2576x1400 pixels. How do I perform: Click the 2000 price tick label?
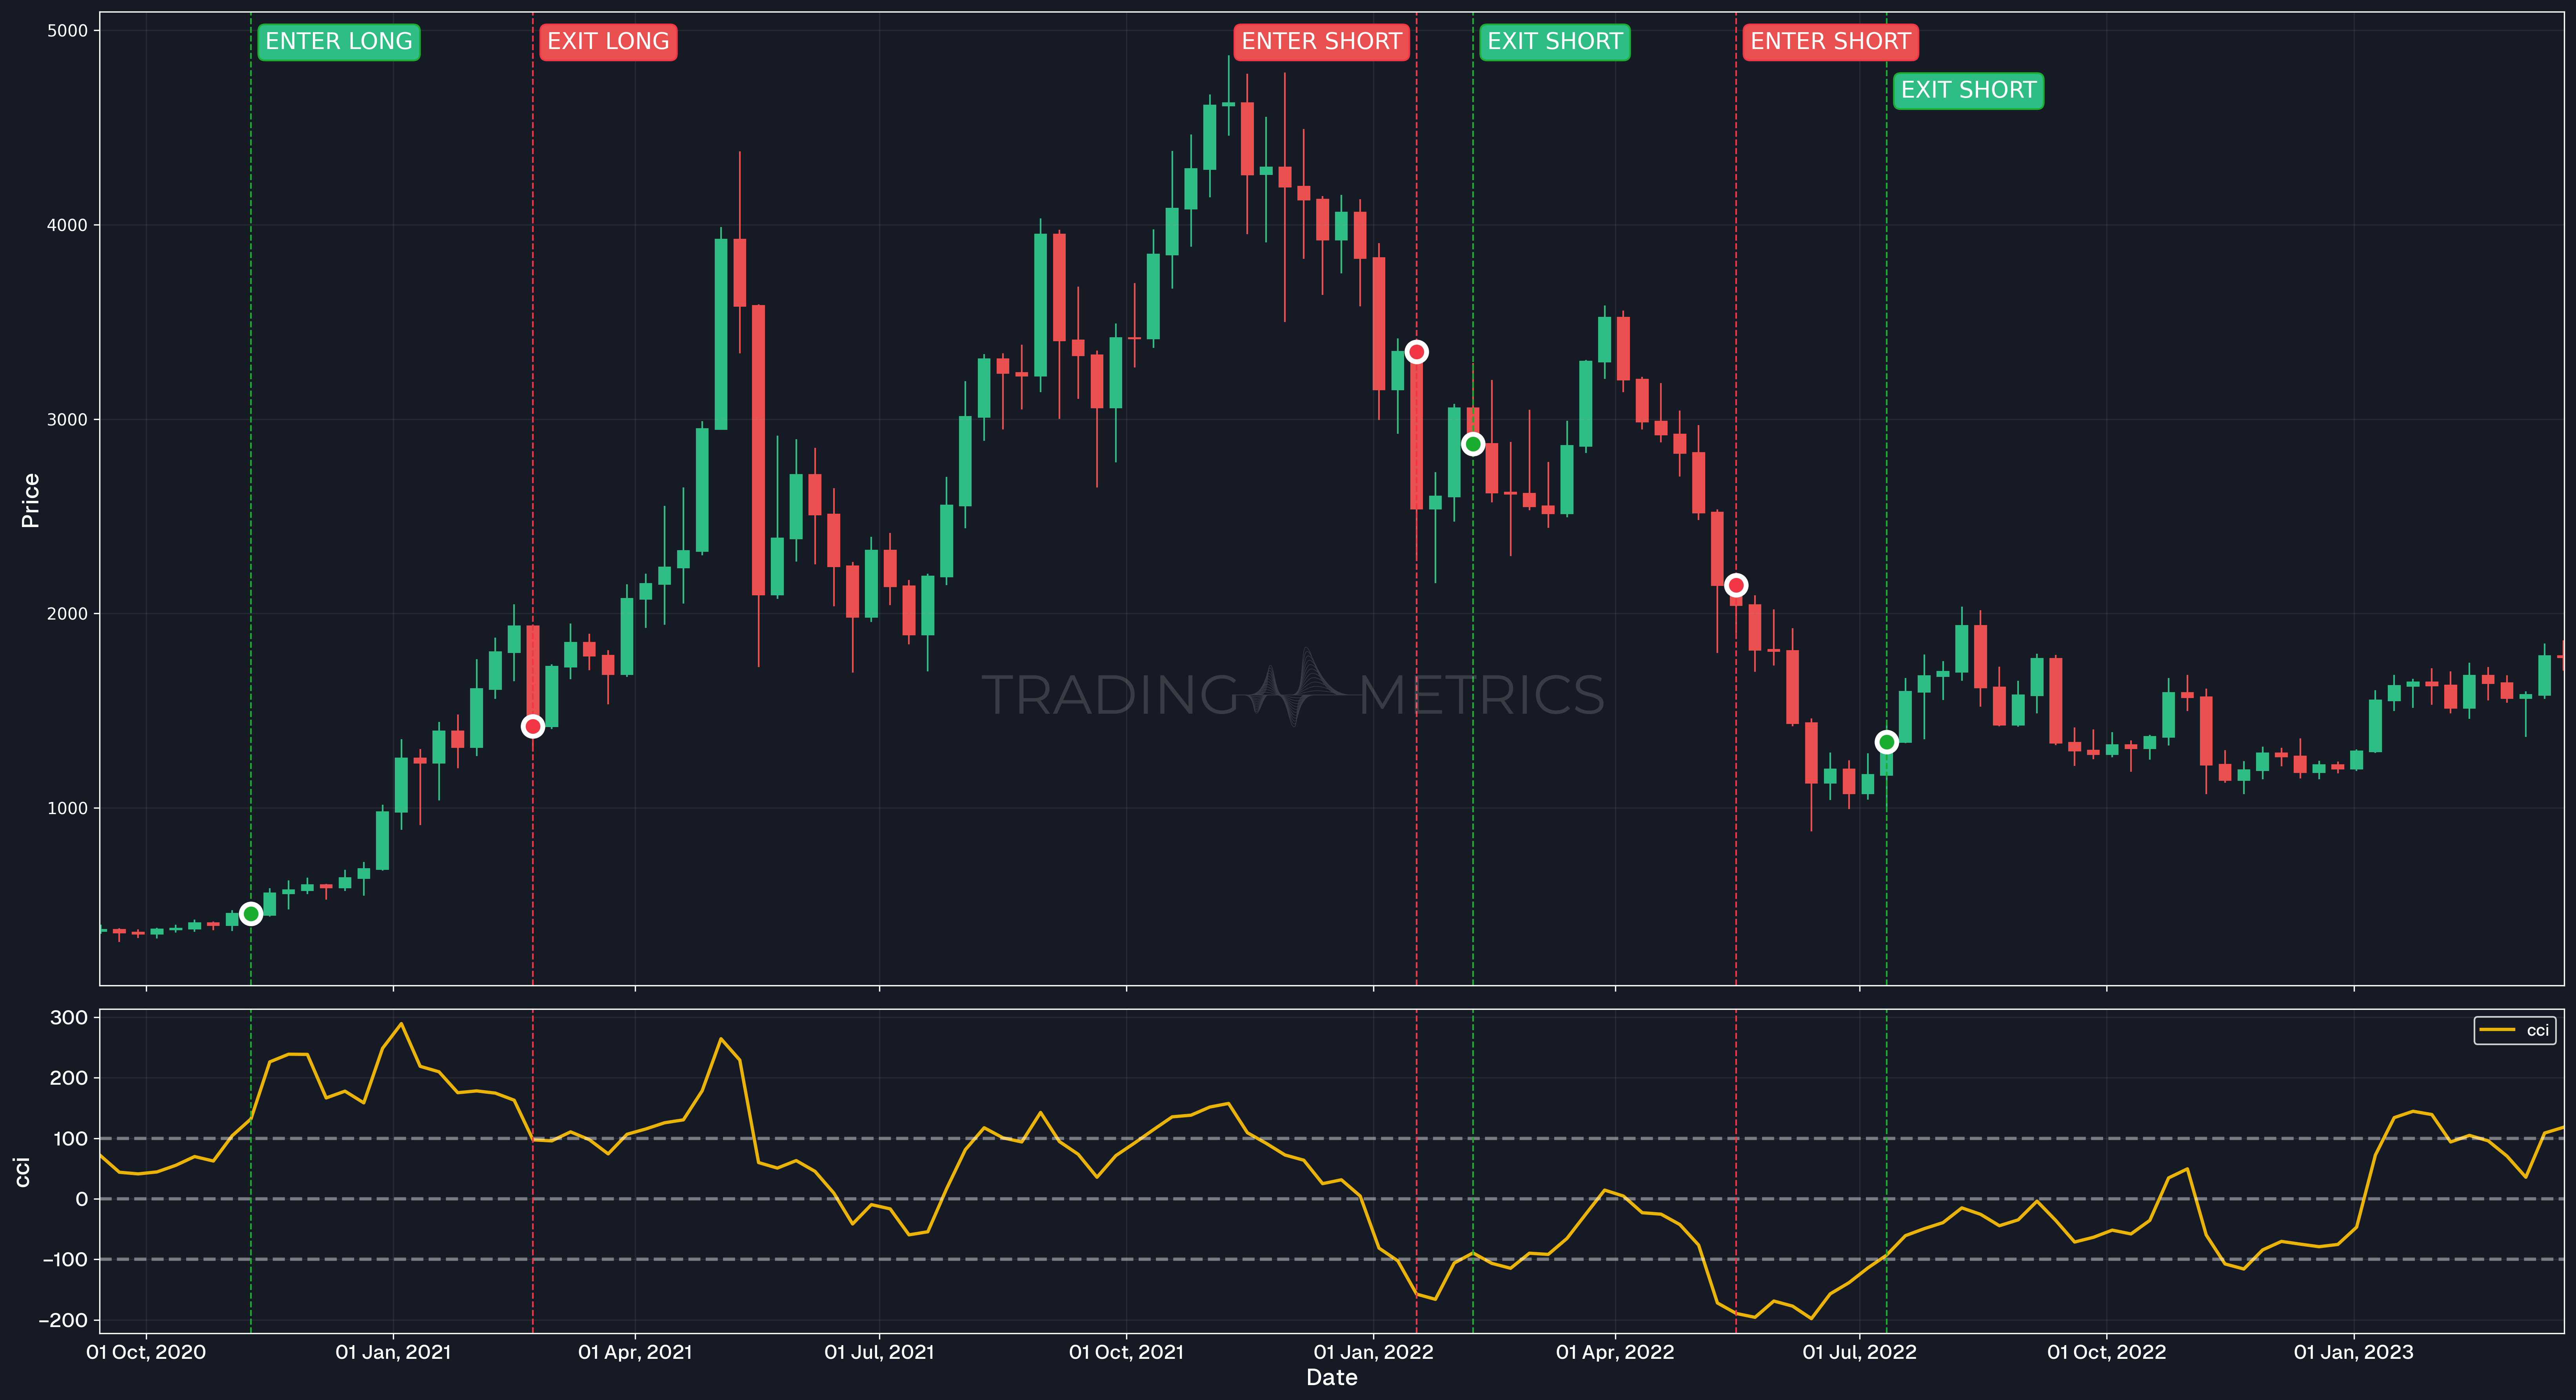click(68, 614)
